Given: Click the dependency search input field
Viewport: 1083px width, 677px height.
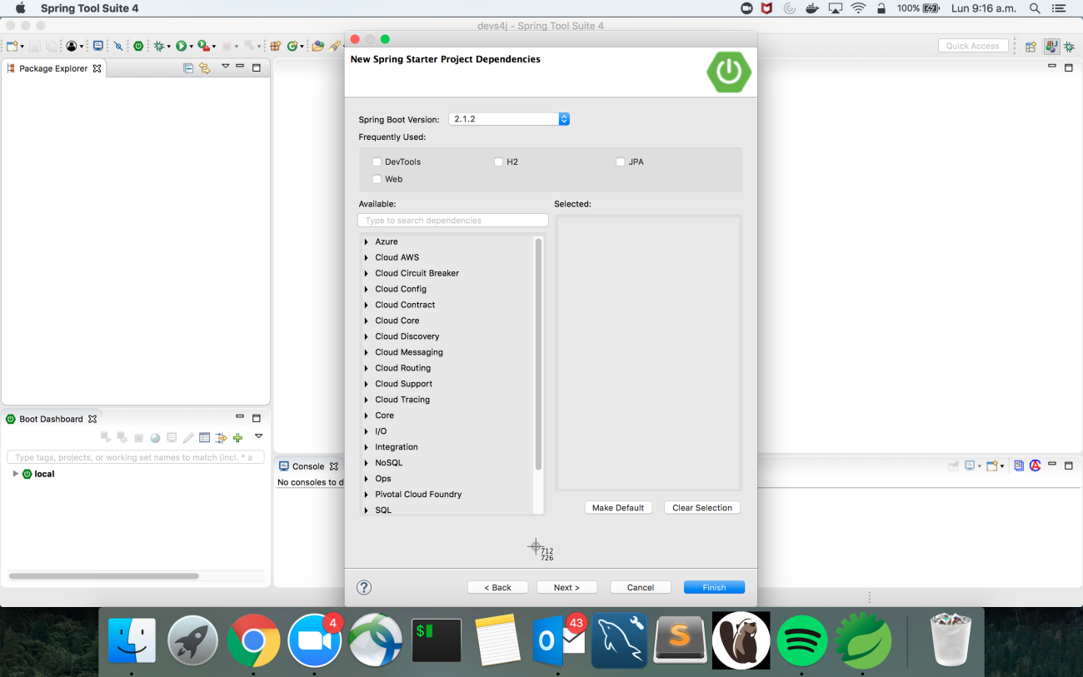Looking at the screenshot, I should click(452, 220).
